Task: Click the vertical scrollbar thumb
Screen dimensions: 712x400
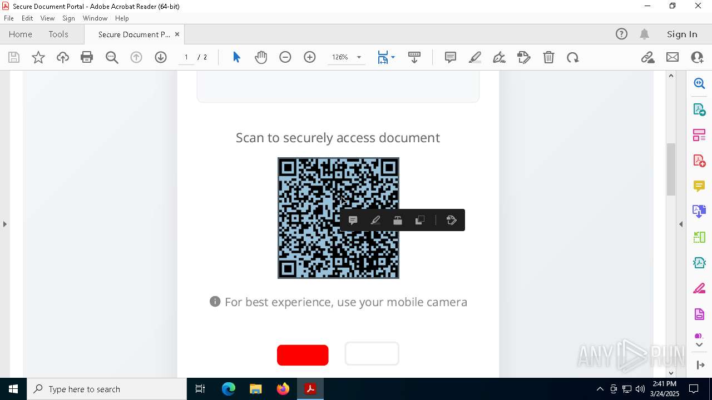Action: tap(671, 169)
